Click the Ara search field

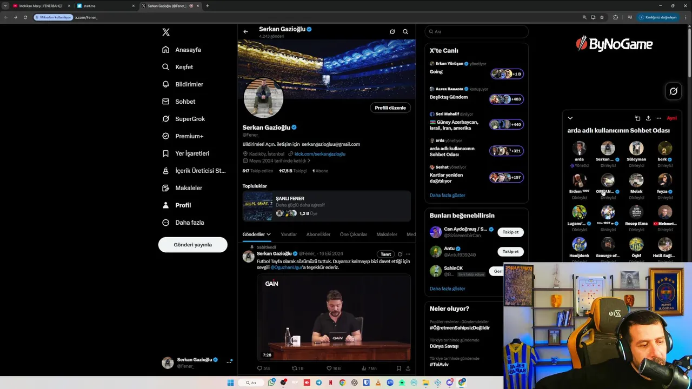click(x=476, y=32)
